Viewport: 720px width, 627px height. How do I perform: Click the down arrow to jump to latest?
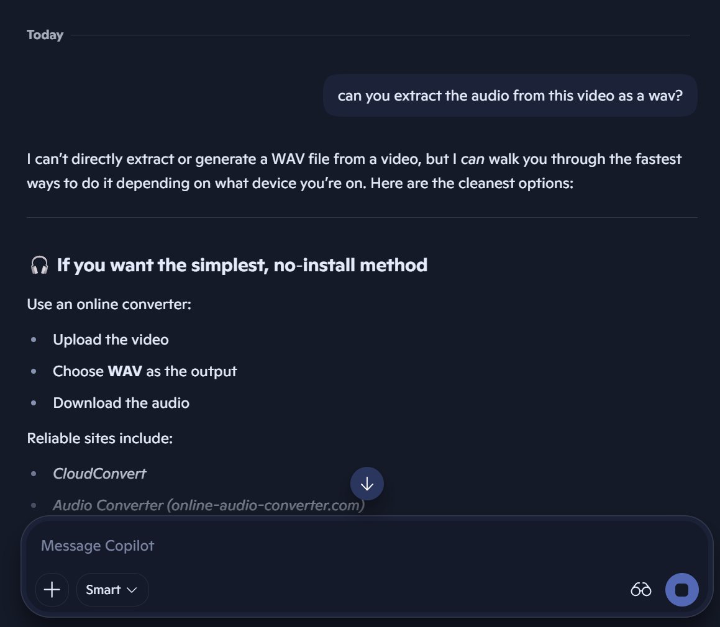(367, 484)
